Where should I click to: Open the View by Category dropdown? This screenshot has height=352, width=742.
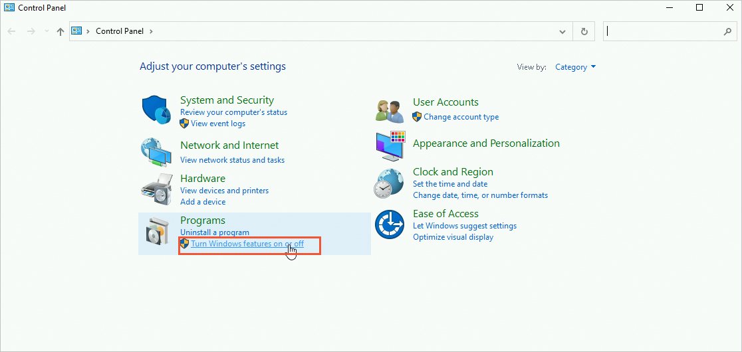[576, 67]
